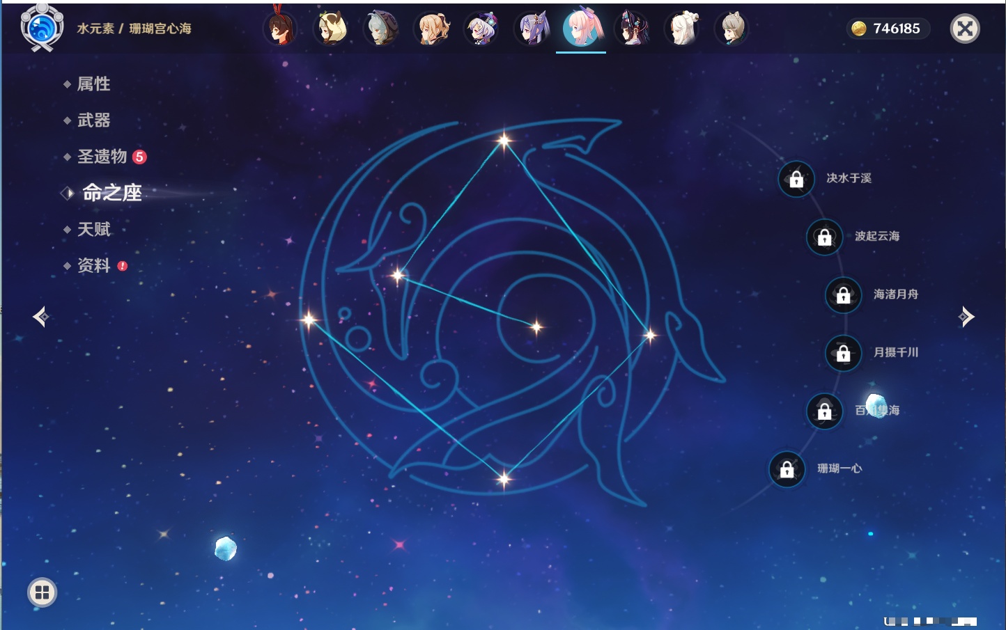Viewport: 1006px width, 630px height.
Task: Click the 海渚月舟 constellation label
Action: click(x=896, y=294)
